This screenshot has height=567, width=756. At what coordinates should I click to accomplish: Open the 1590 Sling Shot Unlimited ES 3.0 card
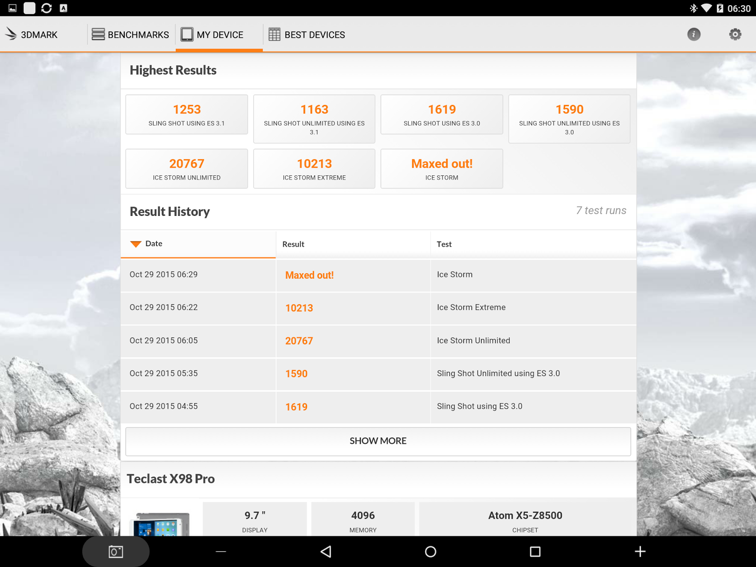pyautogui.click(x=569, y=119)
